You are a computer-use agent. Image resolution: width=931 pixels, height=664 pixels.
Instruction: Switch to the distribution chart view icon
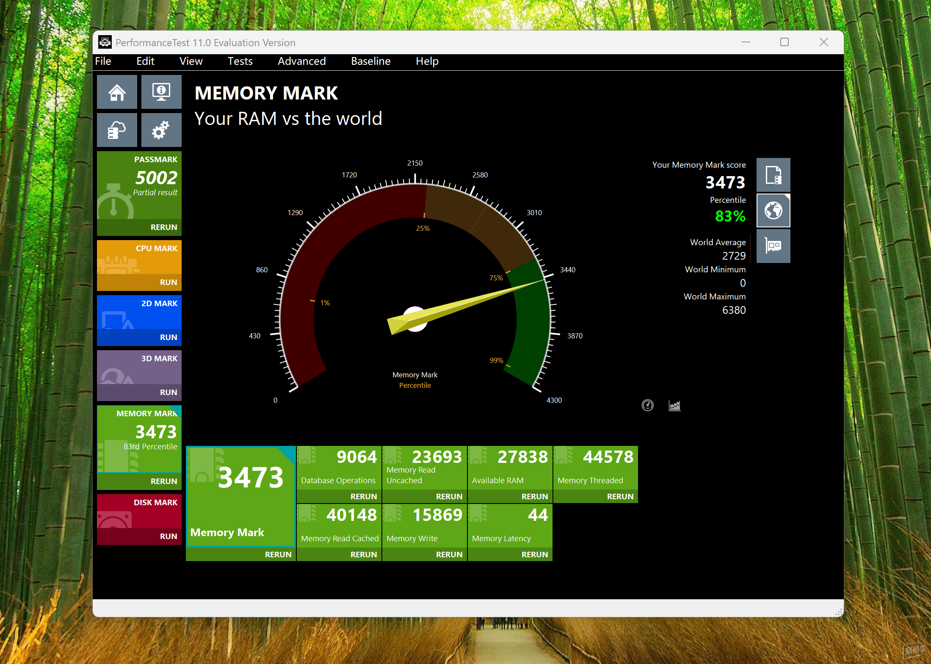point(674,405)
